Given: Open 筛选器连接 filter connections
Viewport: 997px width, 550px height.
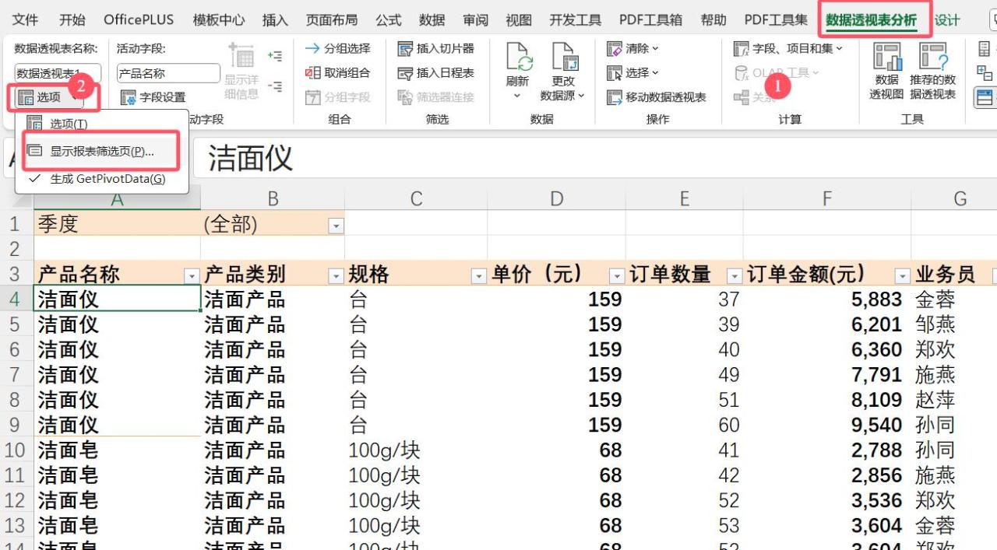Looking at the screenshot, I should click(435, 97).
